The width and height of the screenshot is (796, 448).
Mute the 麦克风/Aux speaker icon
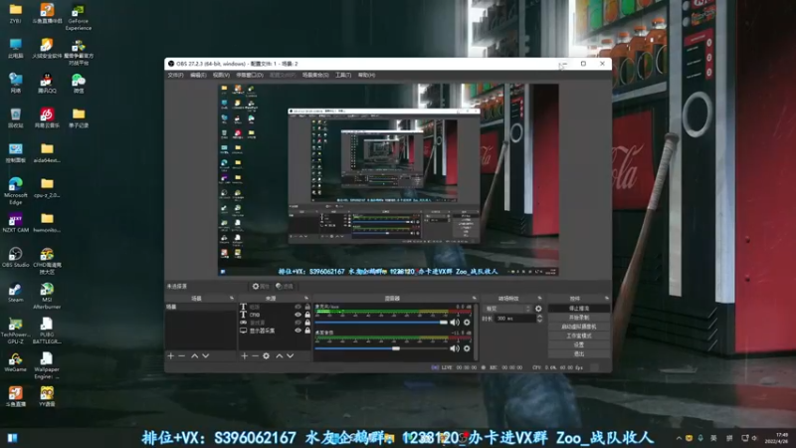coord(455,323)
